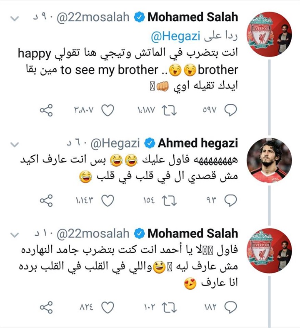Open replies on Ahmed Hegazi's tweet
This screenshot has width=300, height=328.
coord(230,201)
